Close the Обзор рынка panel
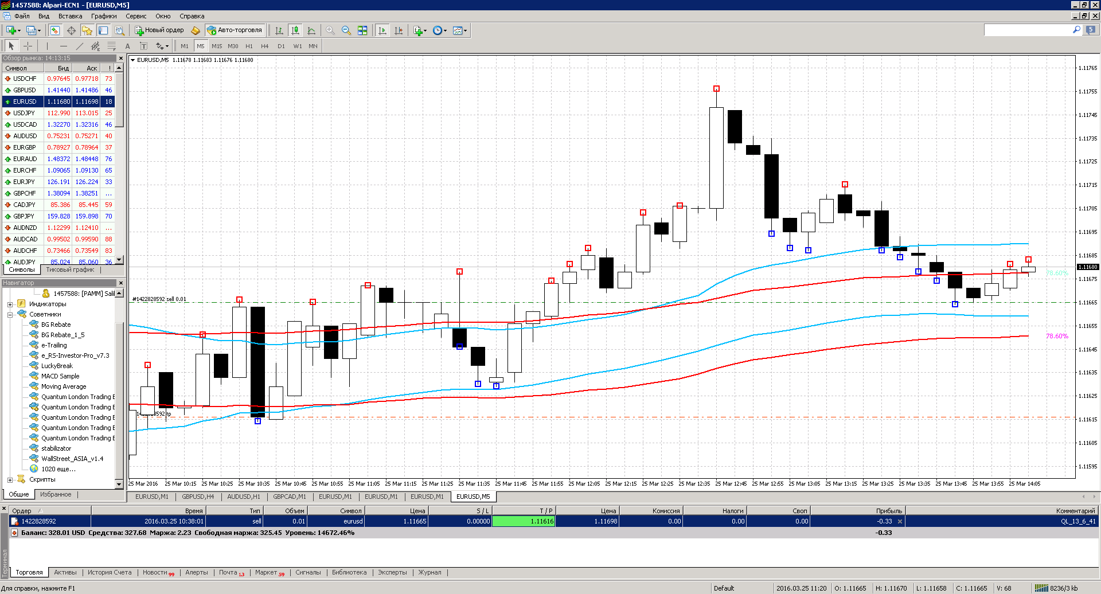Image resolution: width=1101 pixels, height=594 pixels. [120, 58]
